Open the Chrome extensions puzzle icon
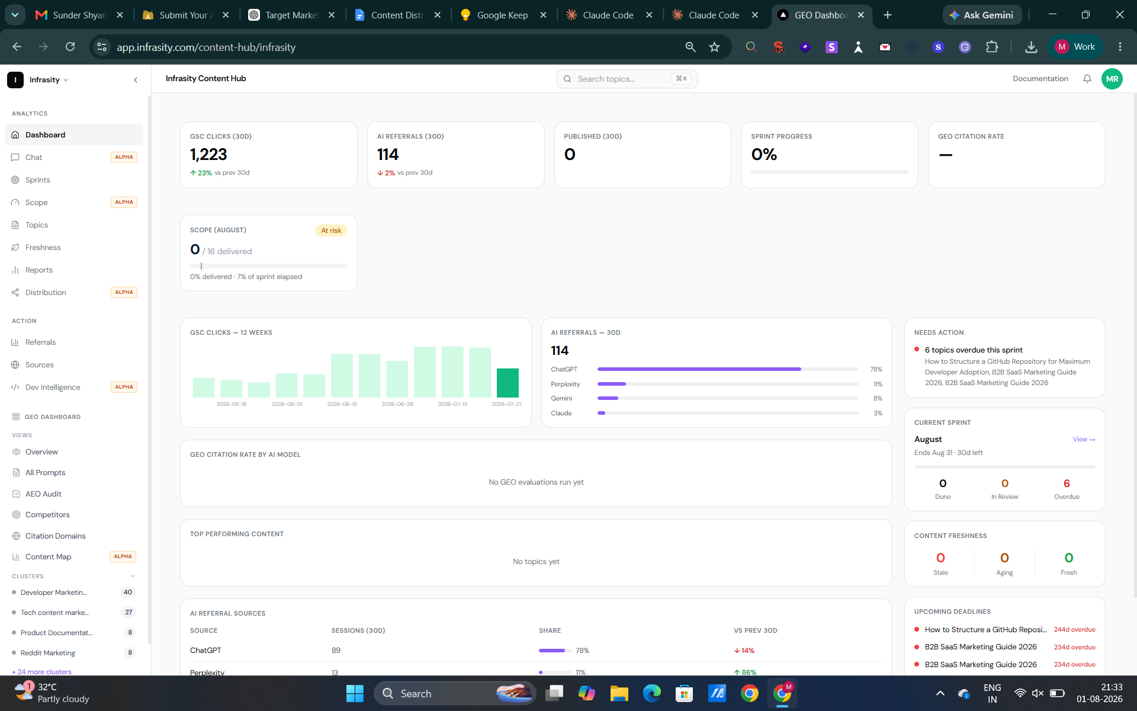 pyautogui.click(x=992, y=47)
